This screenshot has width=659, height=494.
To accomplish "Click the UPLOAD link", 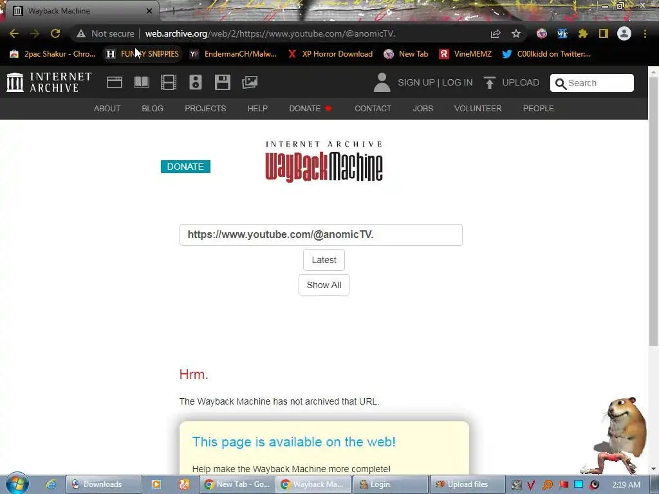I will coord(512,82).
